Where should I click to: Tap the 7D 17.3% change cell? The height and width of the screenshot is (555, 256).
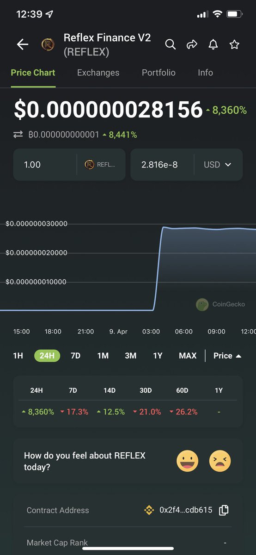coord(74,412)
